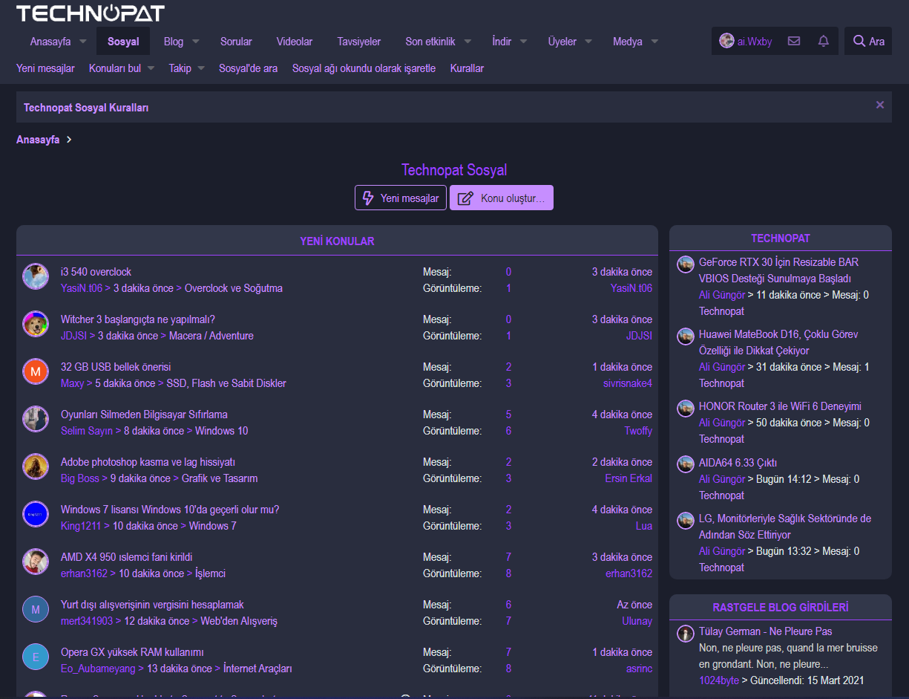This screenshot has height=699, width=909.
Task: Open the Sorular menu item
Action: click(x=236, y=42)
